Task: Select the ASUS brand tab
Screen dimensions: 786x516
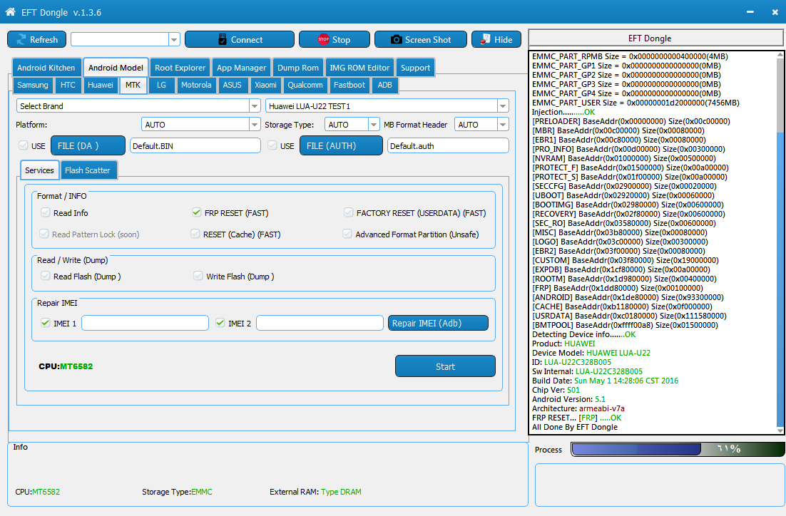Action: 232,85
